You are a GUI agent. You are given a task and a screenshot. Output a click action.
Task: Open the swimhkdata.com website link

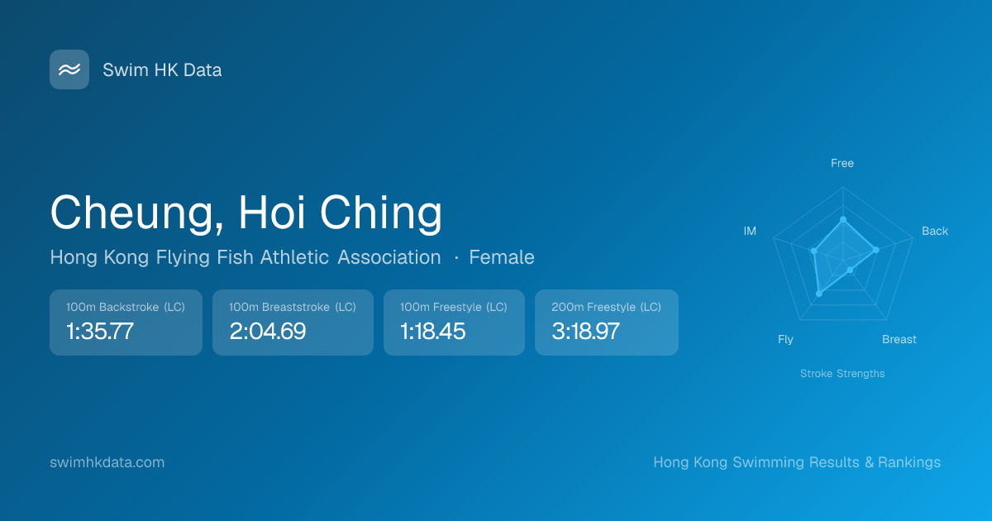[107, 462]
